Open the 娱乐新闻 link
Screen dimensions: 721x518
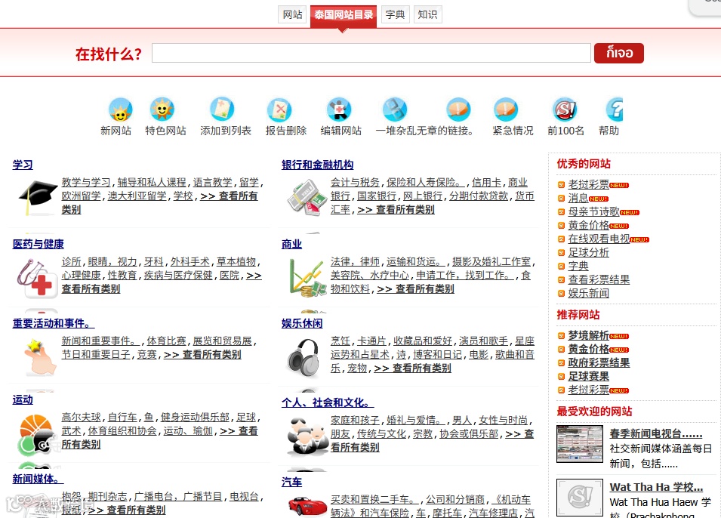coord(588,293)
